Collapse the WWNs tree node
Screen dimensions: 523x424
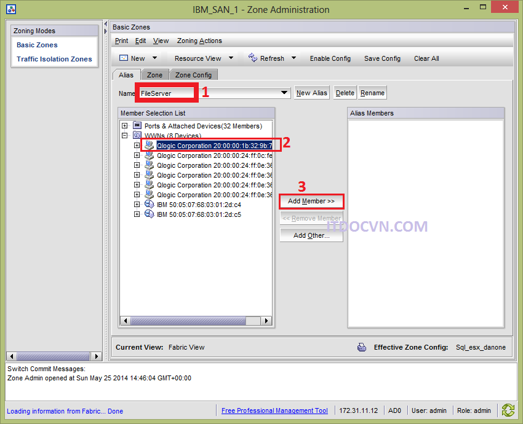[x=124, y=136]
